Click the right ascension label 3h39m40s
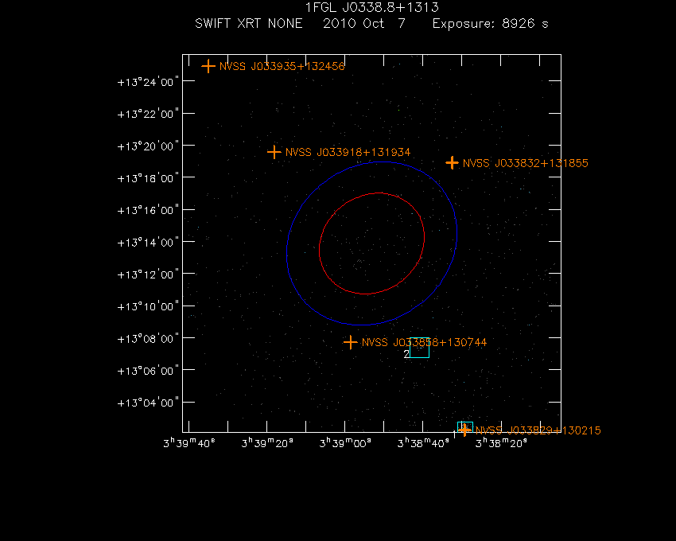This screenshot has width=676, height=541. (189, 443)
